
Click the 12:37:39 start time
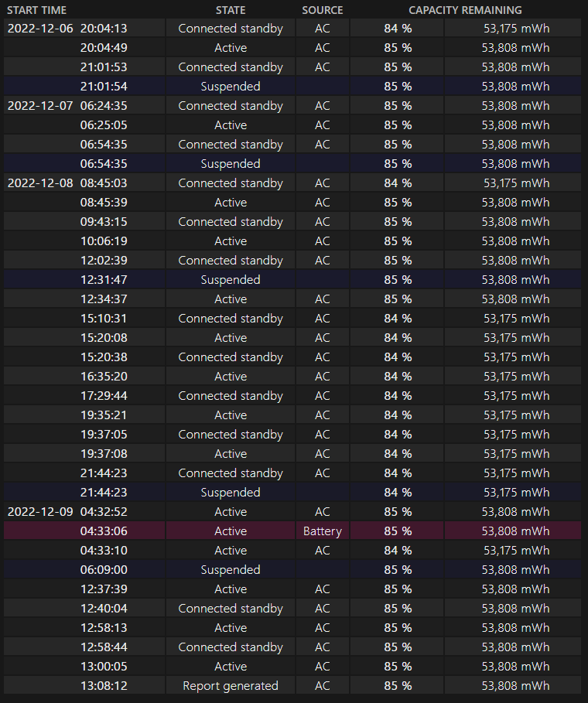[104, 589]
